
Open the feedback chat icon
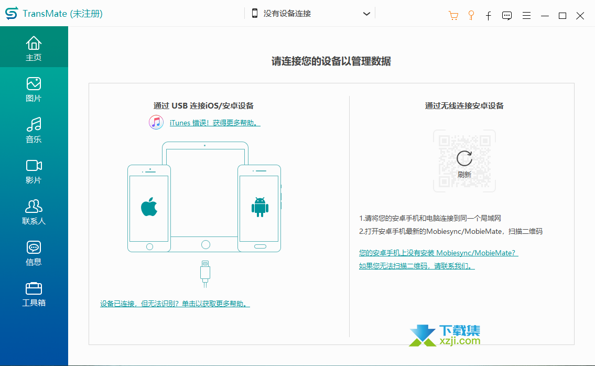(x=506, y=16)
